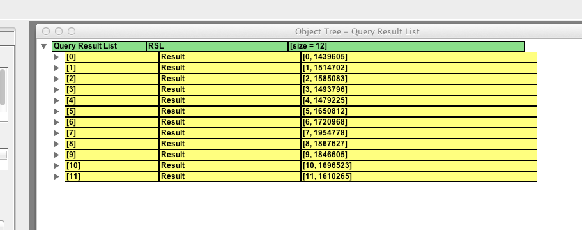Minimize the Object Tree window
The height and width of the screenshot is (230, 582).
[x=59, y=31]
